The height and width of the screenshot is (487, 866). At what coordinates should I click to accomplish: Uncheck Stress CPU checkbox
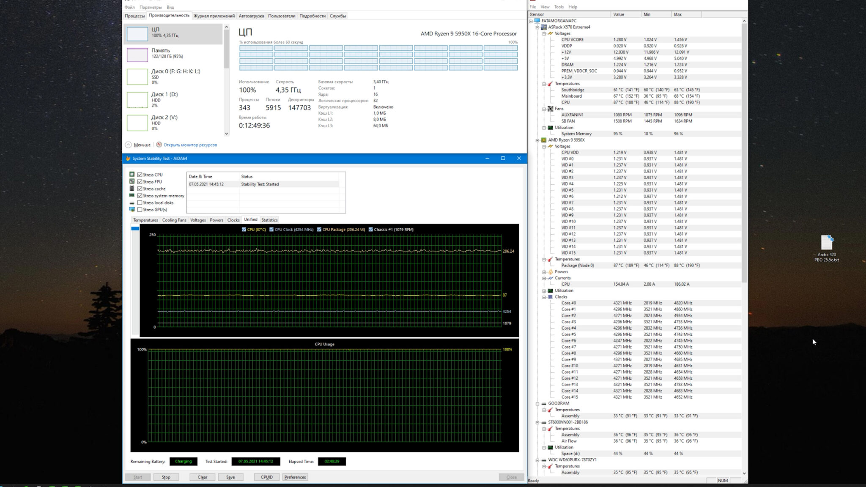coord(140,175)
